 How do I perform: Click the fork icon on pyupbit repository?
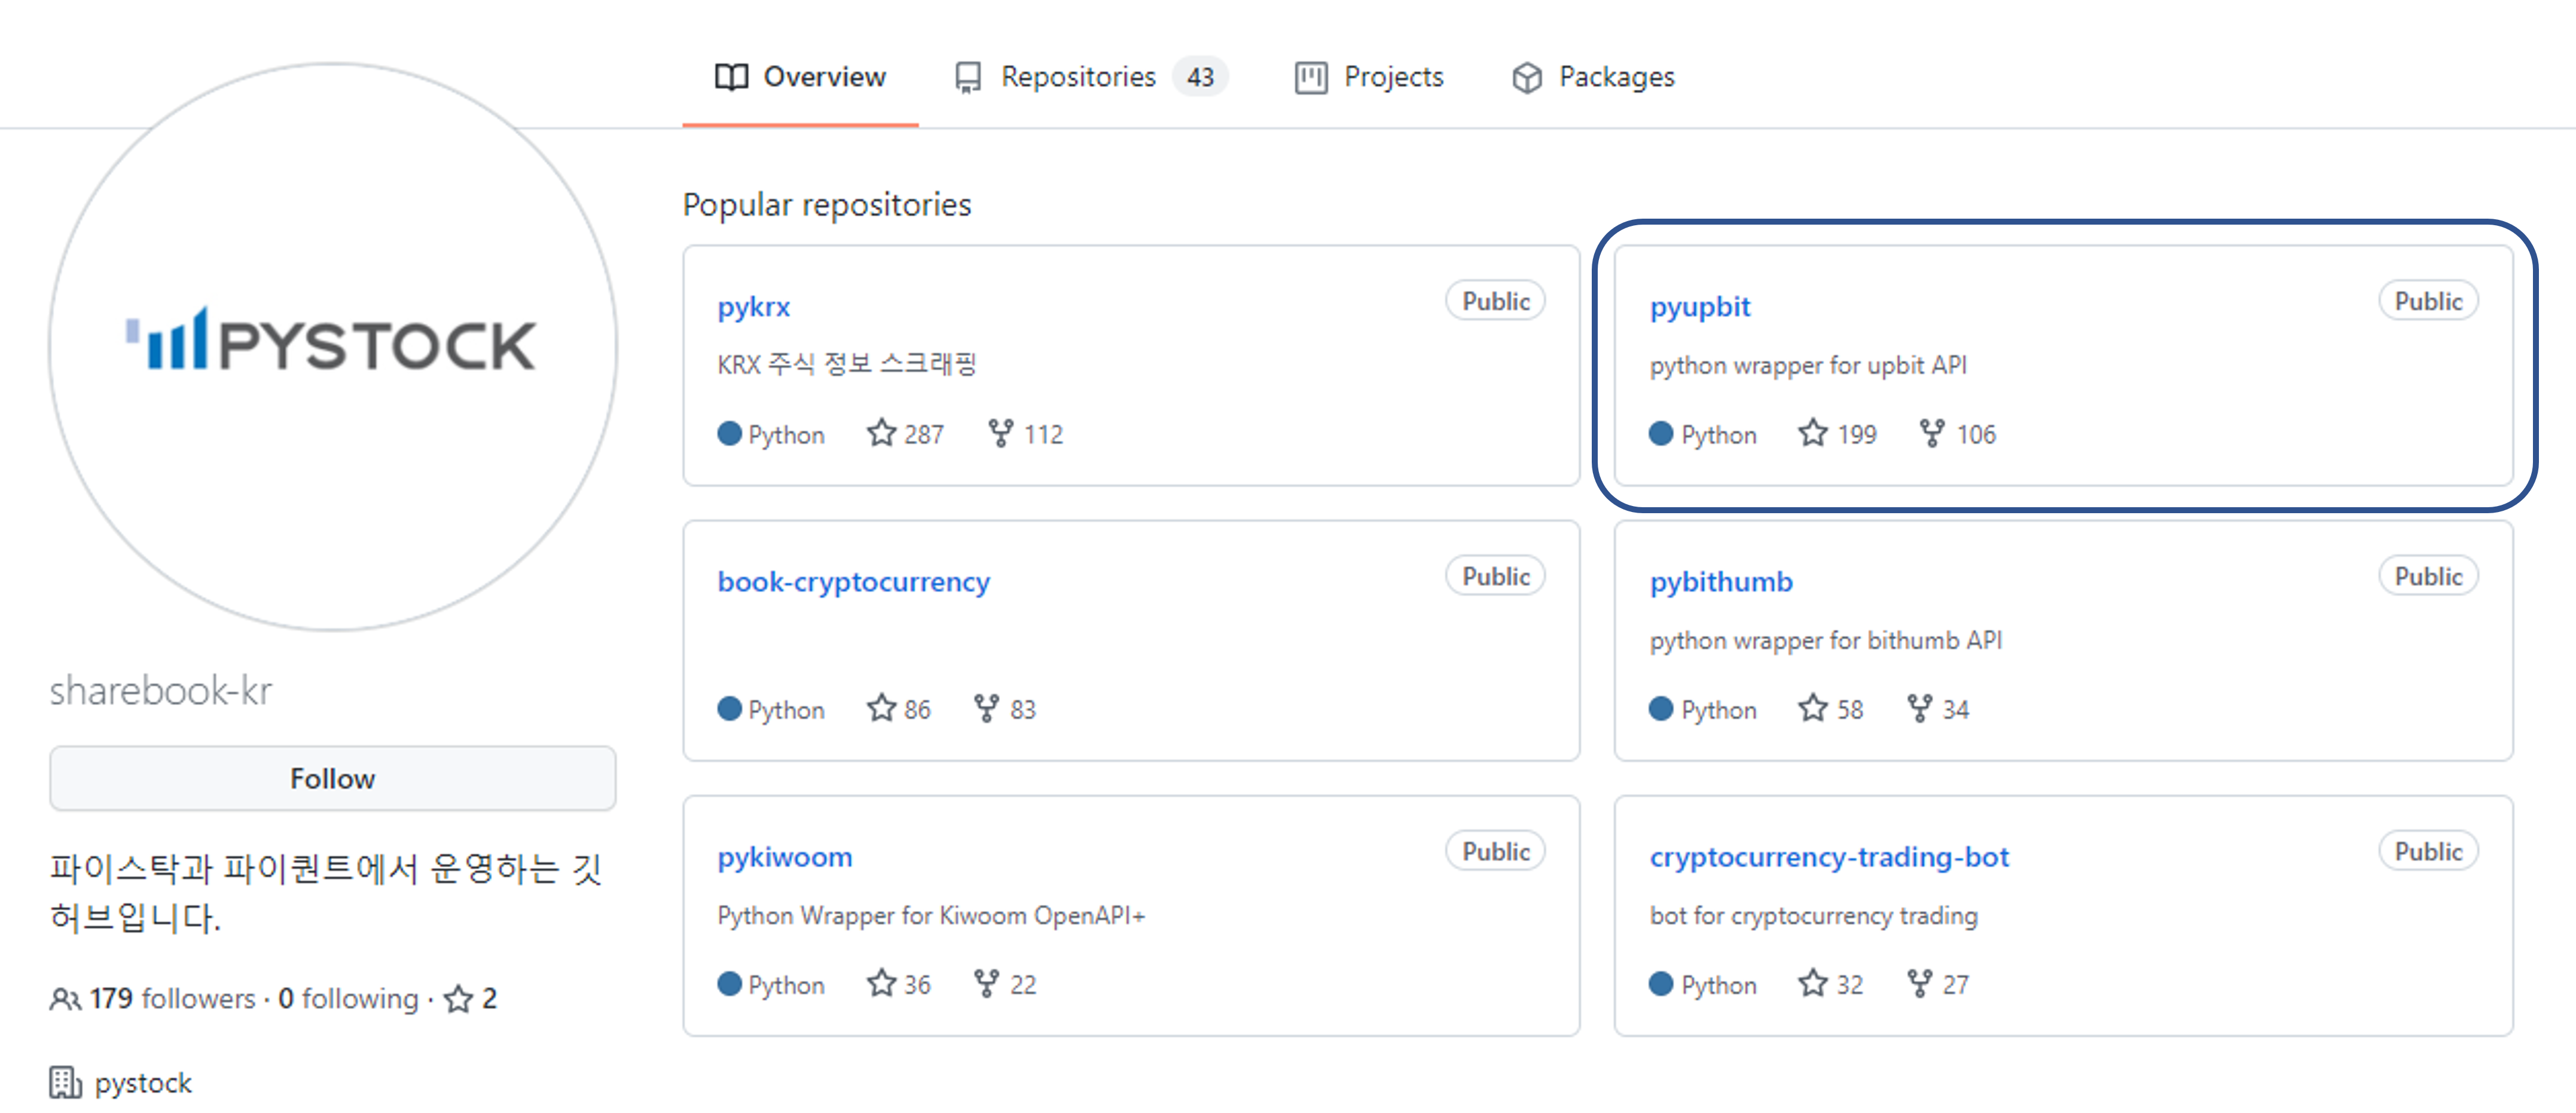[x=1931, y=434]
